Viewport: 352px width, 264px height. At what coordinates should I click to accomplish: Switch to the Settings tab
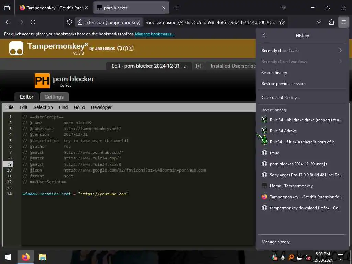pos(54,97)
